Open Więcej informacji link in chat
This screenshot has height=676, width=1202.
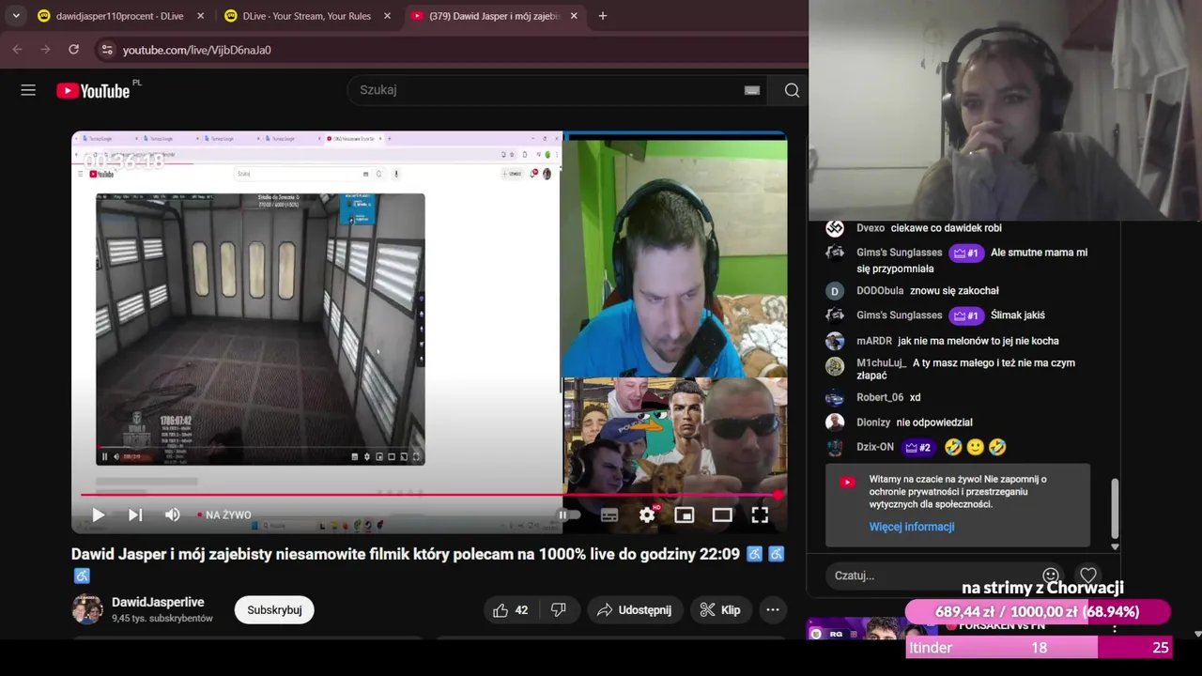[912, 527]
